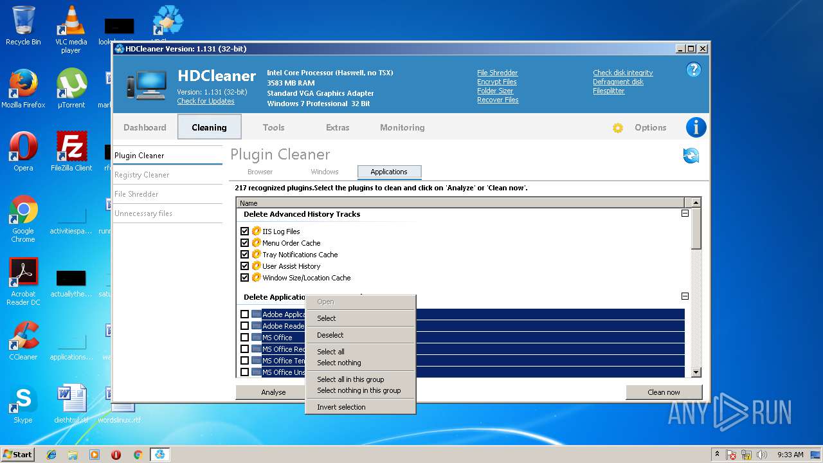The width and height of the screenshot is (823, 463).
Task: Open the Opera desktop icon
Action: click(23, 152)
